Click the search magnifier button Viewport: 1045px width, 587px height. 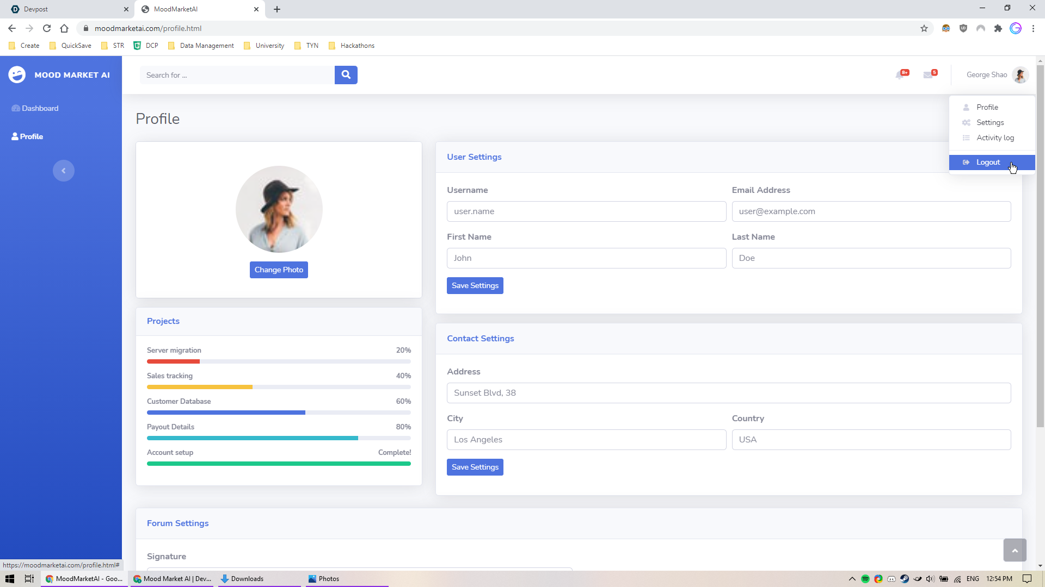pos(346,75)
